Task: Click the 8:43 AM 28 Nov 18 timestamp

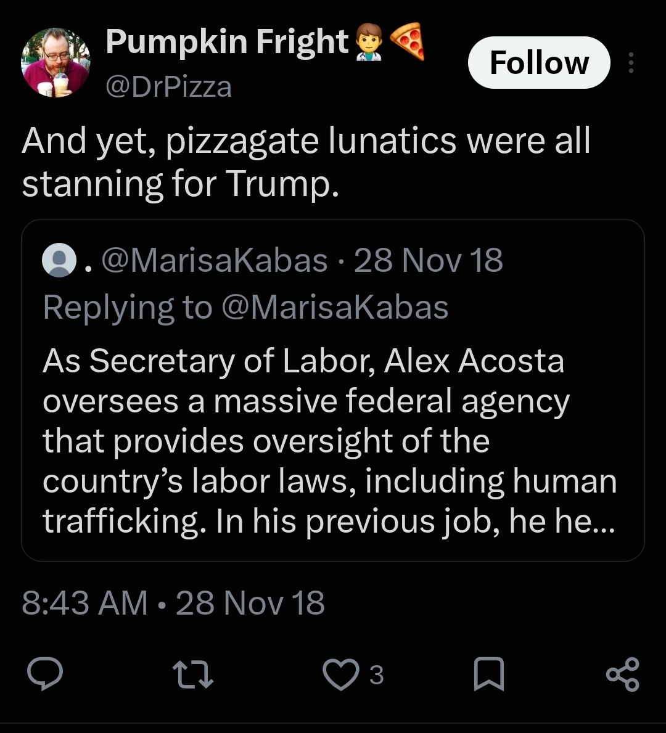Action: (173, 602)
